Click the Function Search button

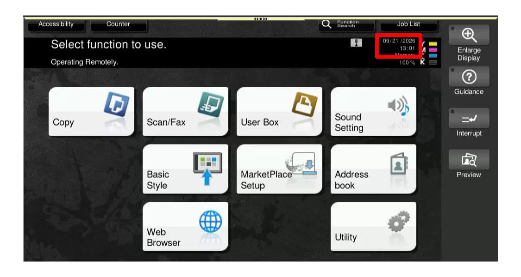coord(346,24)
